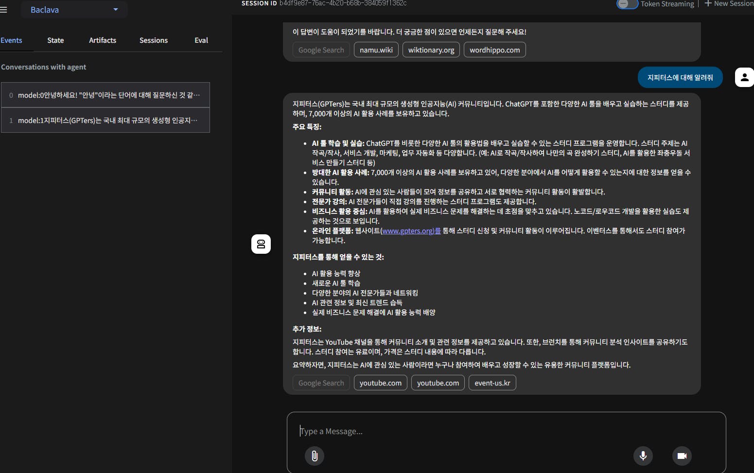Select event 0 starting with model:0안녕하세요
The image size is (754, 473).
point(105,95)
